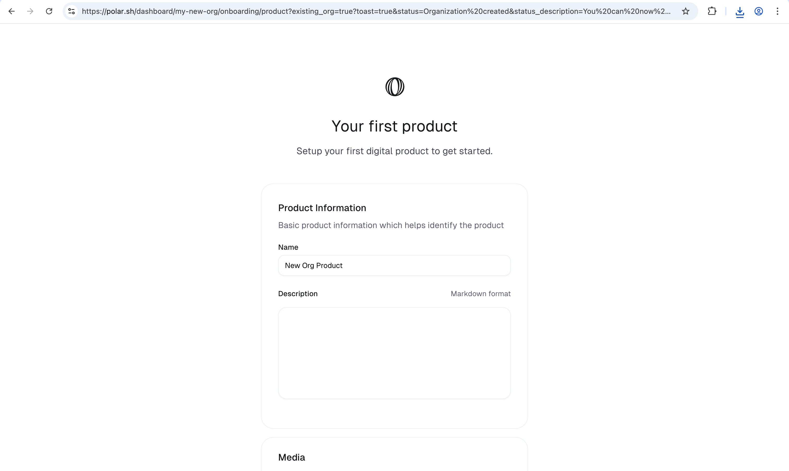Click the Markdown format label
This screenshot has height=471, width=789.
point(480,294)
